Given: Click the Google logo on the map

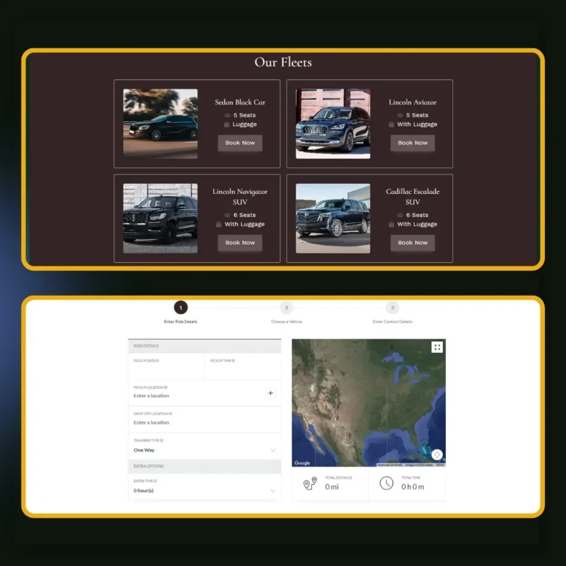Looking at the screenshot, I should tap(302, 463).
